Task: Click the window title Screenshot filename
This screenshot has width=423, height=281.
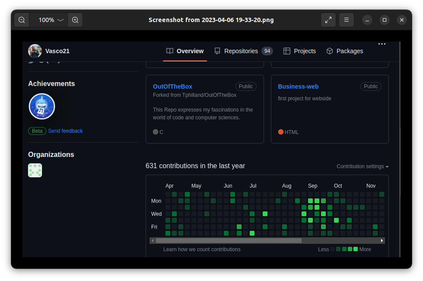Action: [x=211, y=20]
